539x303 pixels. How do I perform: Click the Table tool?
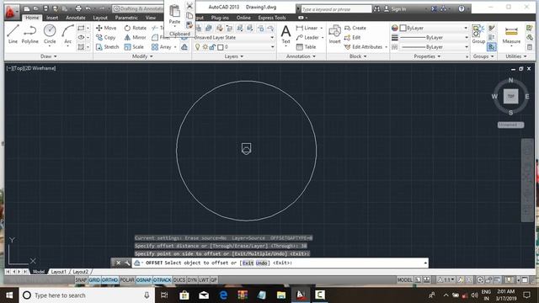coord(306,47)
